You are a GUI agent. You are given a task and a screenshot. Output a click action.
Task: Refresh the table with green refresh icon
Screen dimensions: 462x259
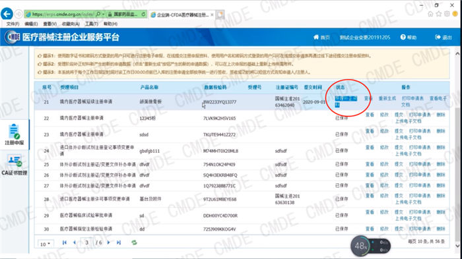click(x=134, y=243)
